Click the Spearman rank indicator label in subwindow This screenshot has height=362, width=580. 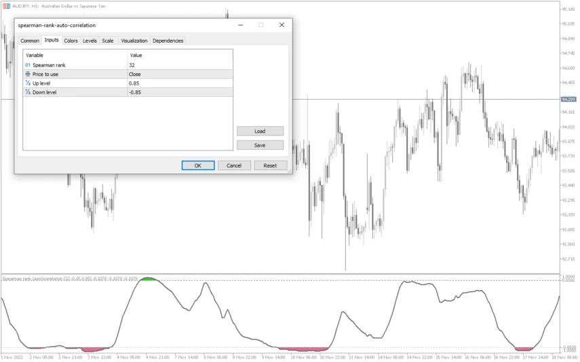point(70,279)
